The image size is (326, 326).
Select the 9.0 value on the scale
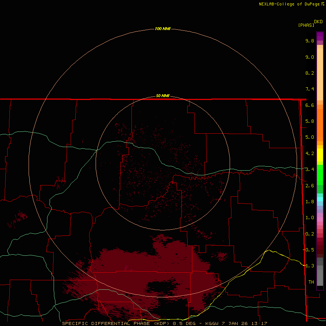[x=310, y=57]
